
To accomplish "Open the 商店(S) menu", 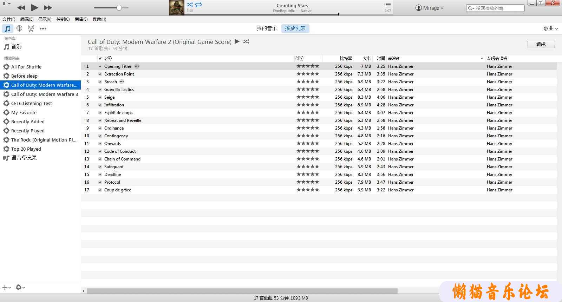I will (x=81, y=19).
